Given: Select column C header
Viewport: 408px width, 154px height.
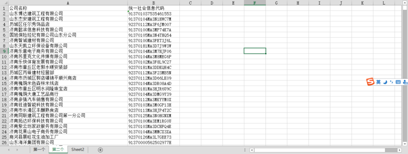Looking at the screenshot, I should [x=190, y=3].
